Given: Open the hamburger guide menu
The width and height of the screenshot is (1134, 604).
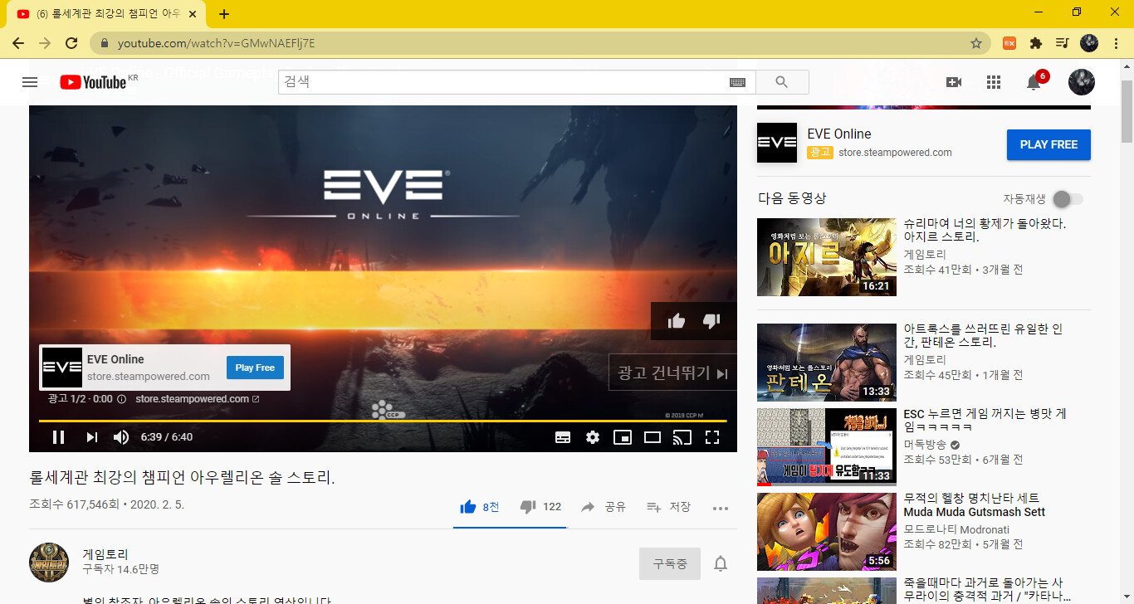Looking at the screenshot, I should coord(30,82).
